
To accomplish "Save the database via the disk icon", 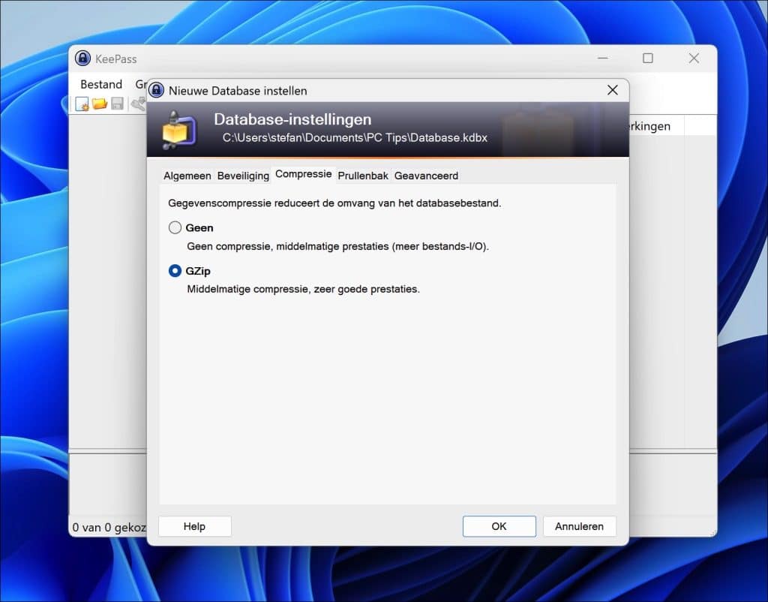I will pyautogui.click(x=116, y=104).
